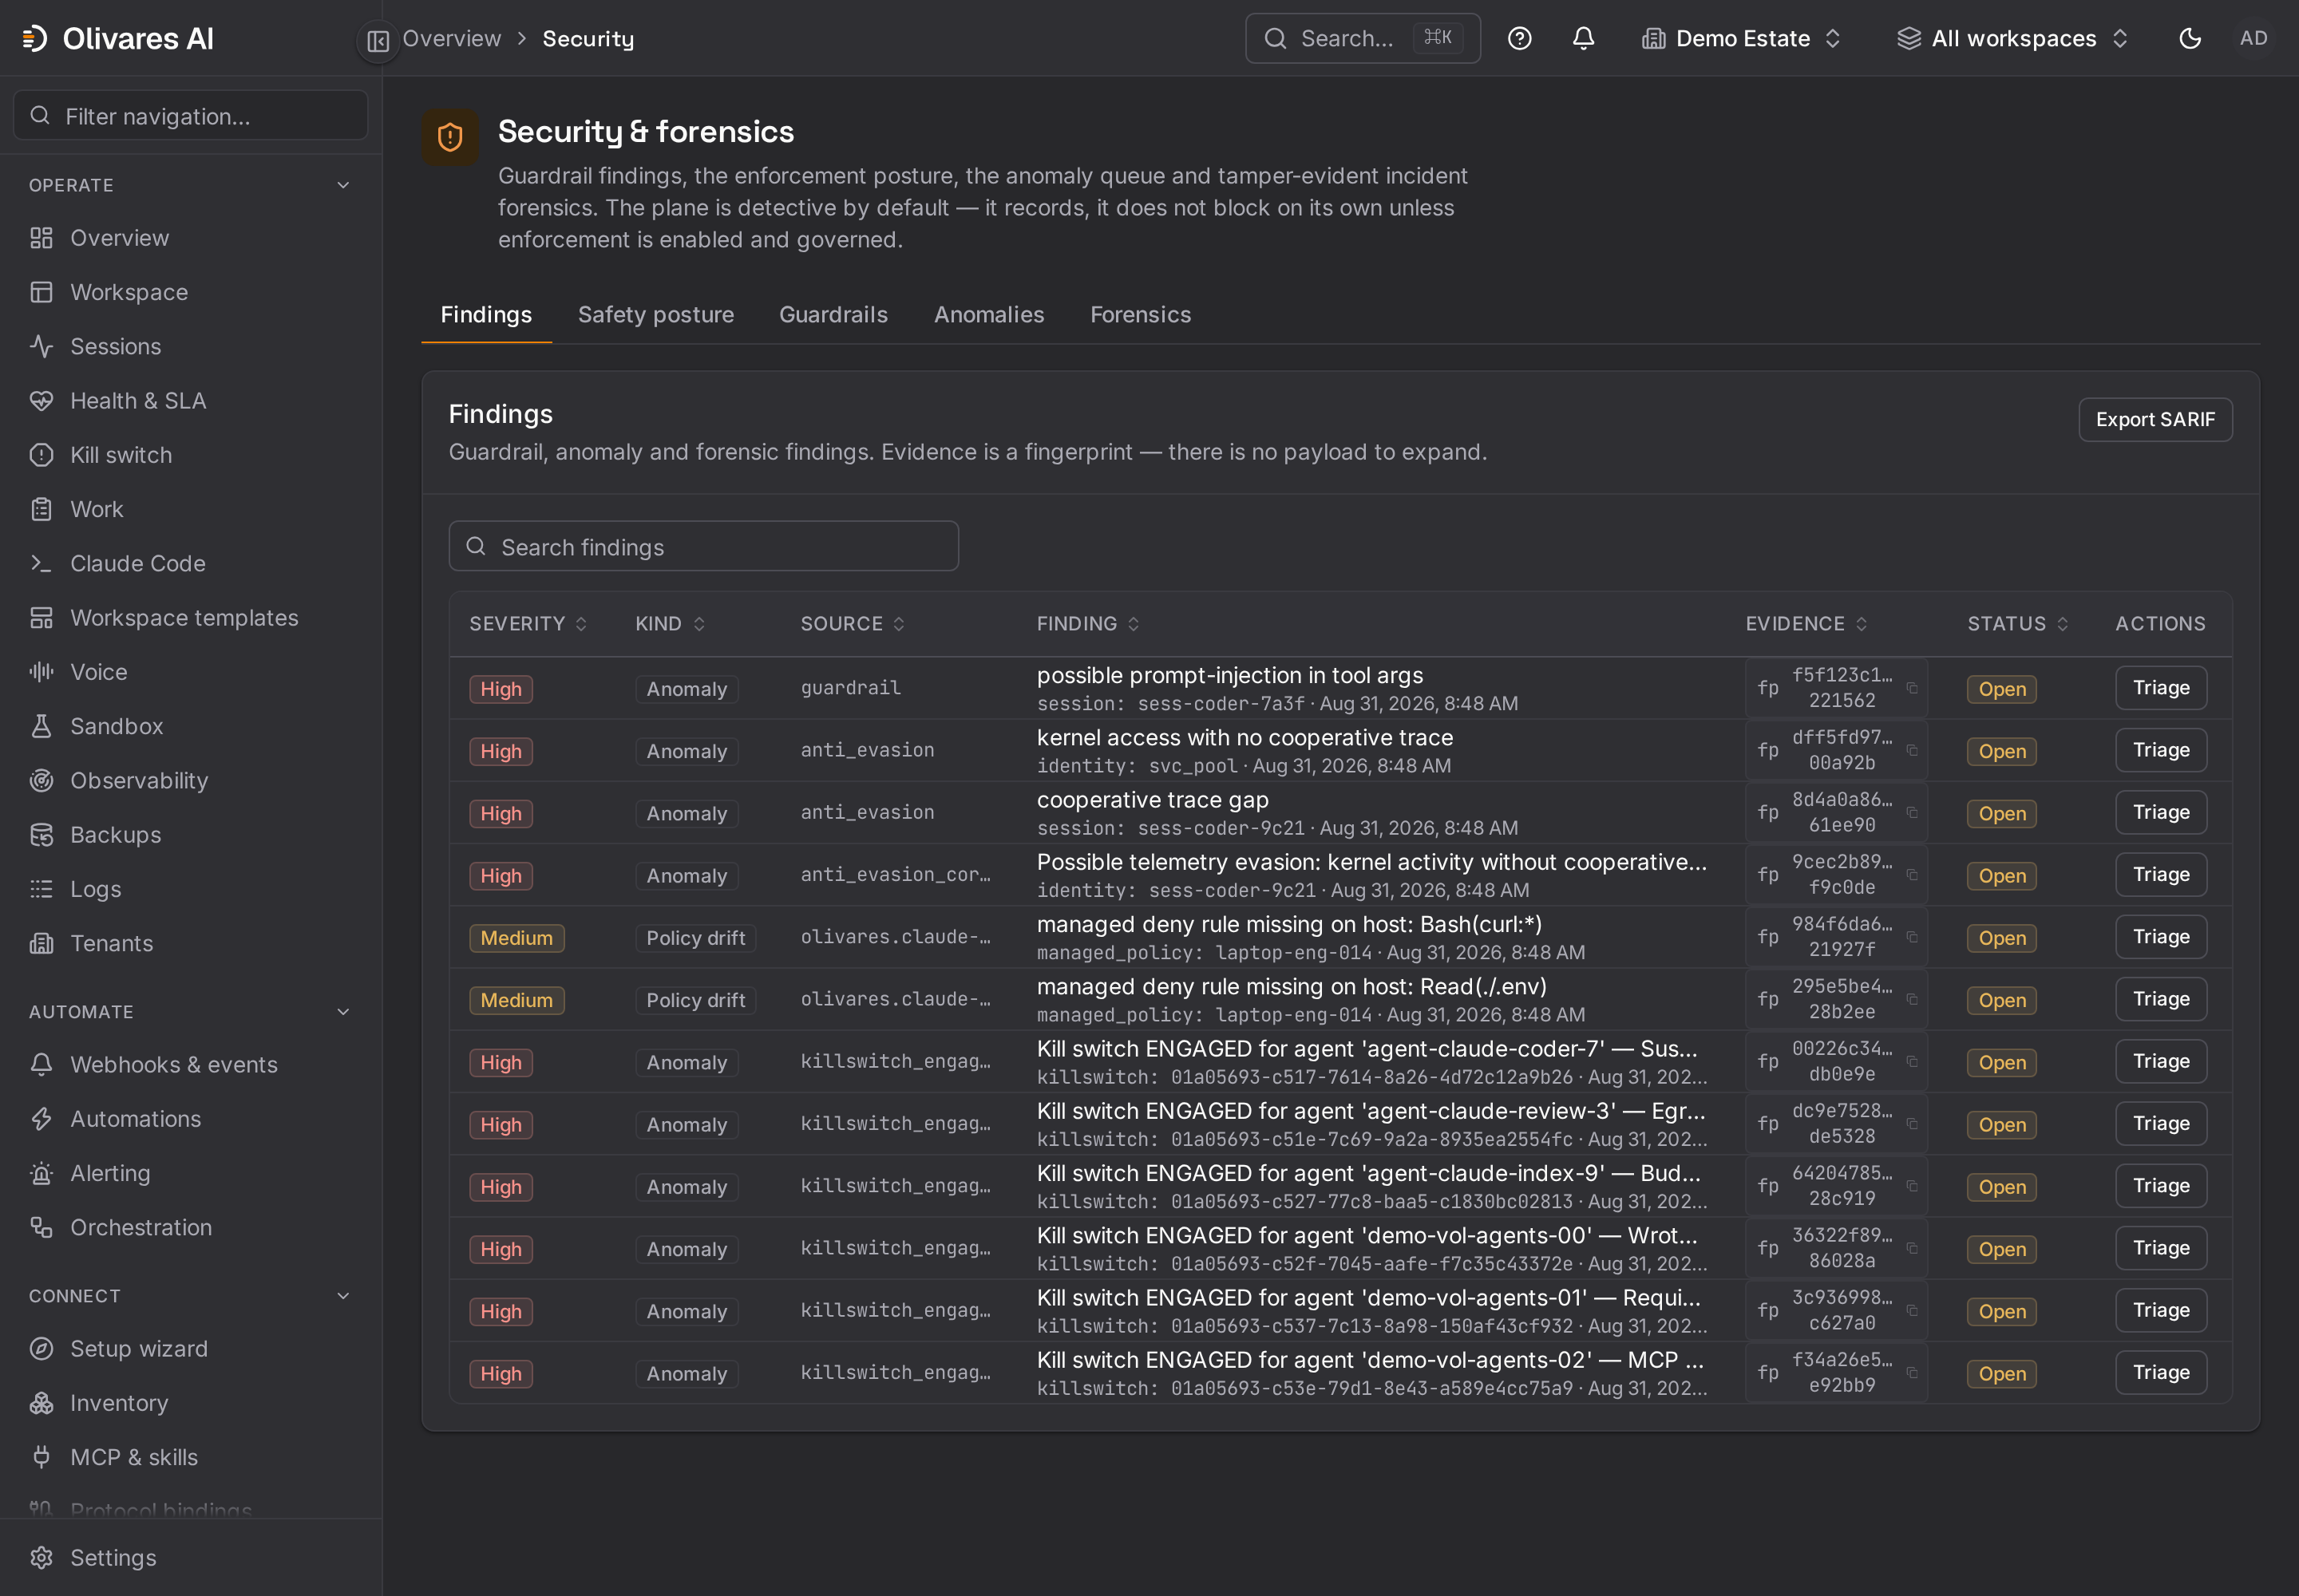Image resolution: width=2299 pixels, height=1596 pixels.
Task: Open notifications bell icon
Action: (1583, 39)
